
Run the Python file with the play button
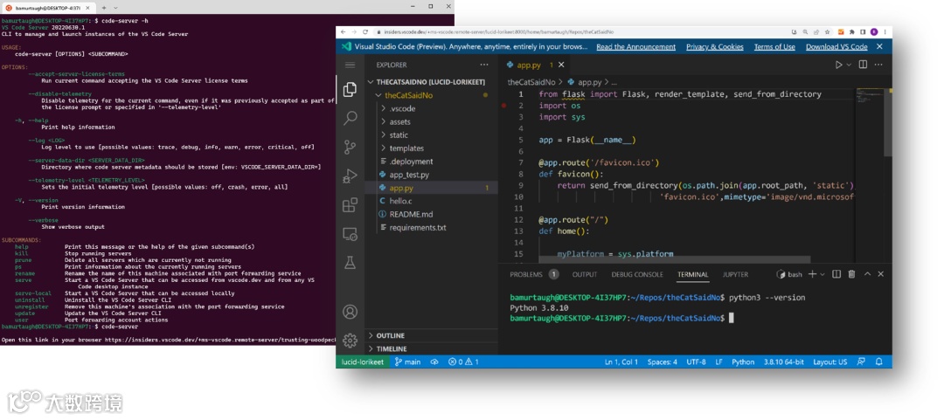tap(838, 65)
